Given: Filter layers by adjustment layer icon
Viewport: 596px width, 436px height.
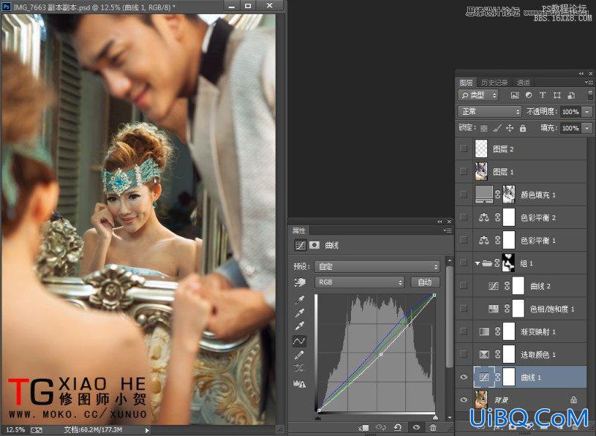Looking at the screenshot, I should pyautogui.click(x=529, y=95).
